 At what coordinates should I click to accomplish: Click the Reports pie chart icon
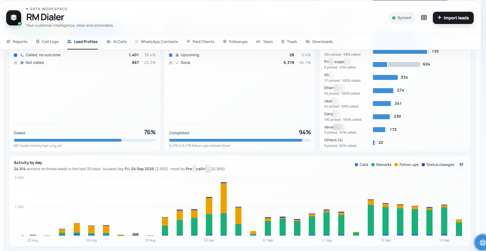point(8,41)
